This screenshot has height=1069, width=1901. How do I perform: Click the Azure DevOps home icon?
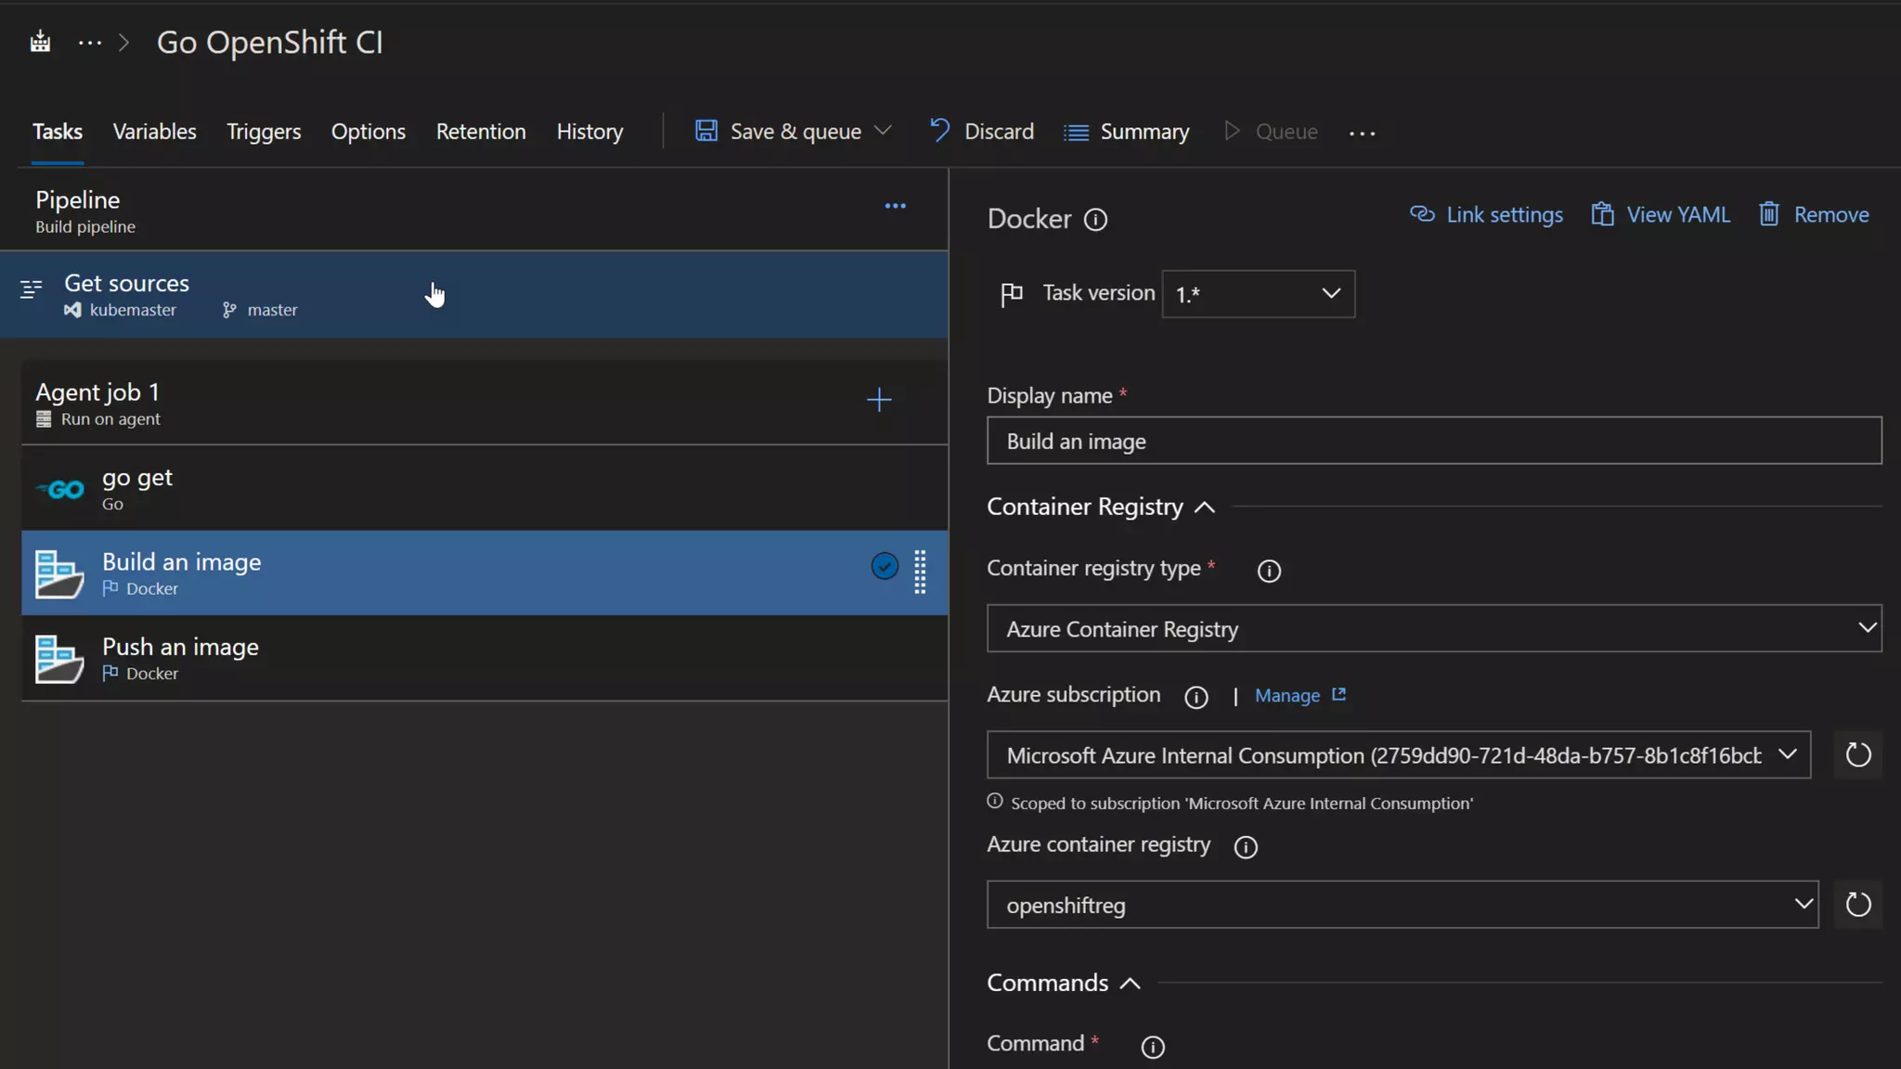(40, 42)
